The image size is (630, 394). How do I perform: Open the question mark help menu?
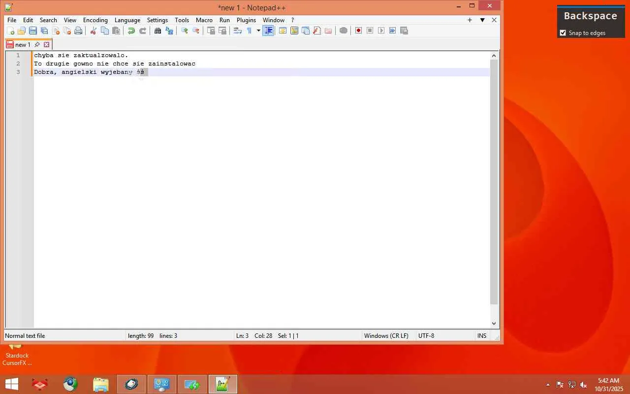pyautogui.click(x=292, y=20)
